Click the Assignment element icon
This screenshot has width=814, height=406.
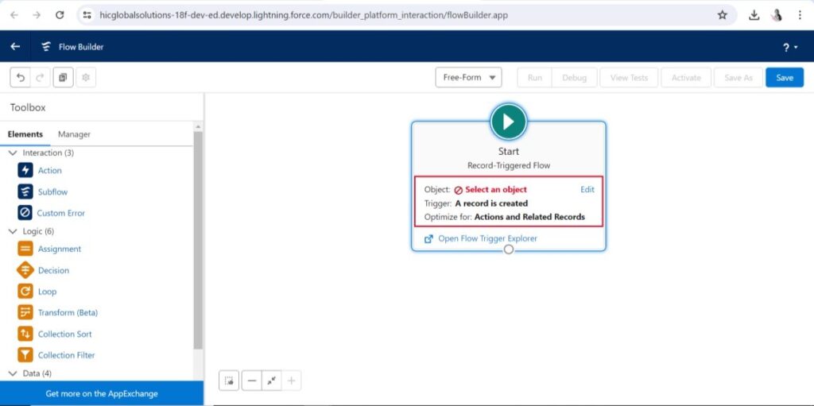click(x=25, y=249)
